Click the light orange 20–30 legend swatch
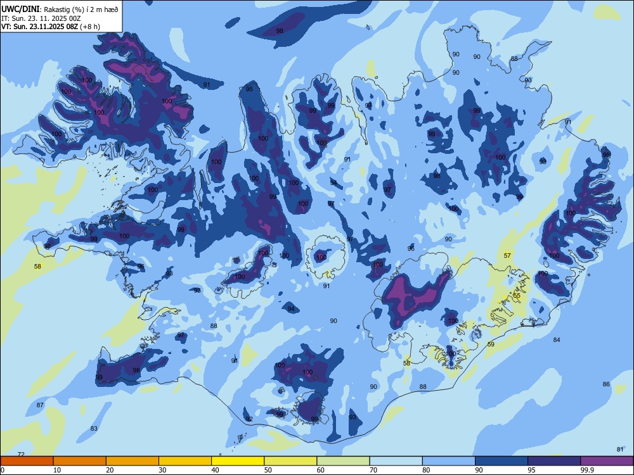The image size is (634, 475). click(133, 461)
